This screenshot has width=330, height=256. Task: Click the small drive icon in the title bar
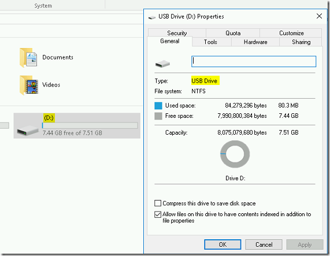[152, 17]
